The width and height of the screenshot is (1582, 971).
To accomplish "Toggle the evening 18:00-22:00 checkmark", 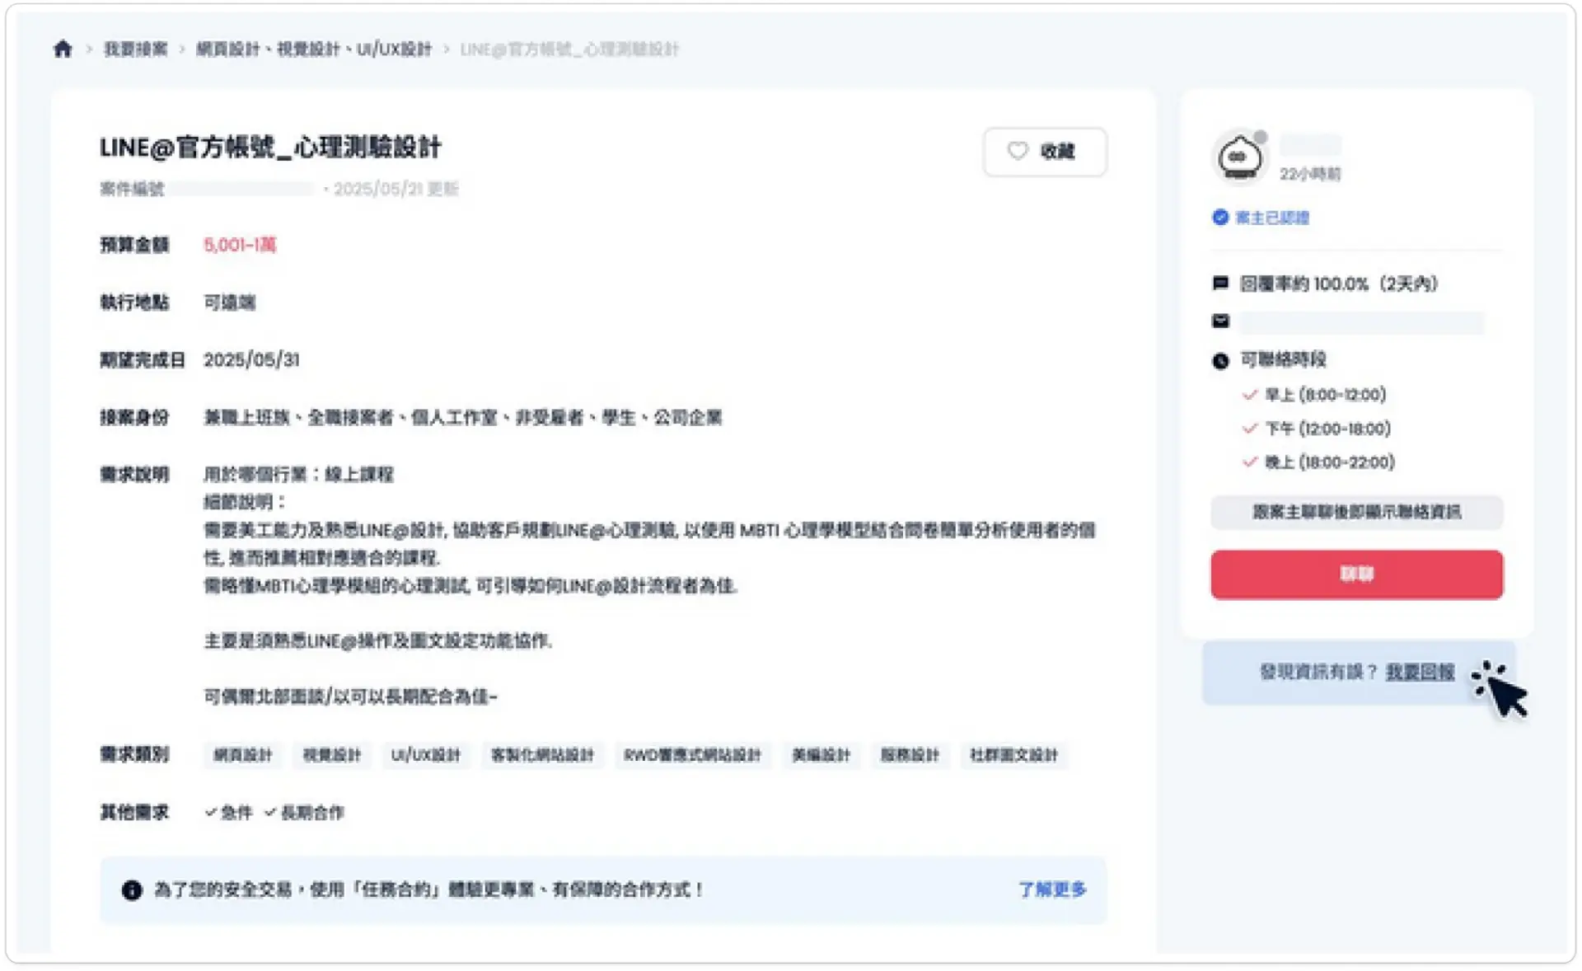I will (x=1250, y=462).
